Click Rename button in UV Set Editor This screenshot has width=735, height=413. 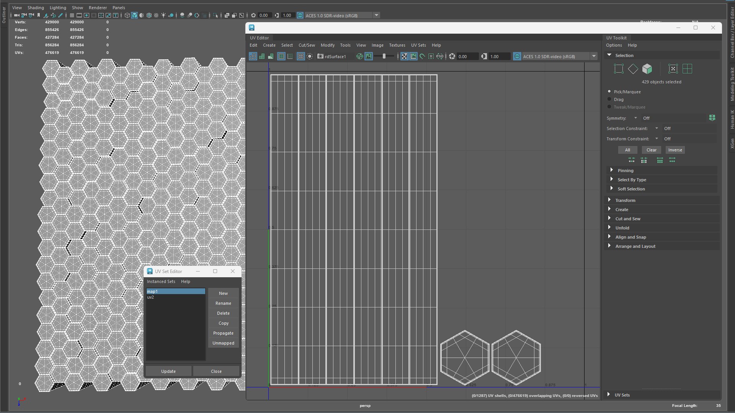pyautogui.click(x=223, y=303)
